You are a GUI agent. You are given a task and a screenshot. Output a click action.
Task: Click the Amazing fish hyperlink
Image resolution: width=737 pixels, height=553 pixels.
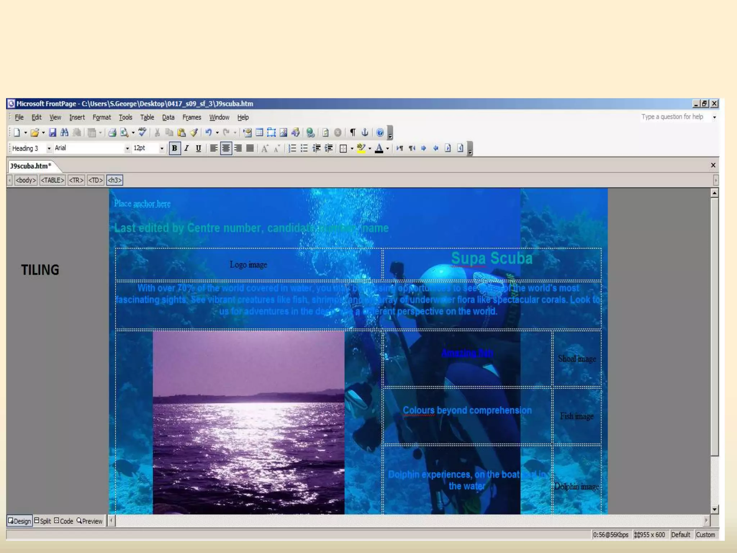click(467, 353)
